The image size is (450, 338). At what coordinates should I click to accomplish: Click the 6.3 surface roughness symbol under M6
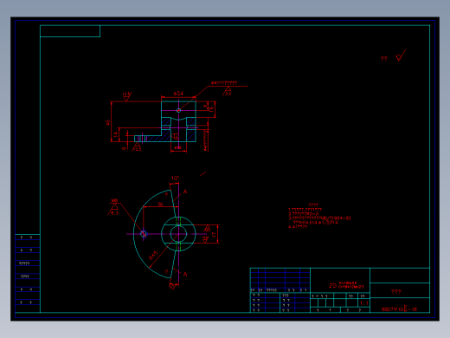point(114,210)
